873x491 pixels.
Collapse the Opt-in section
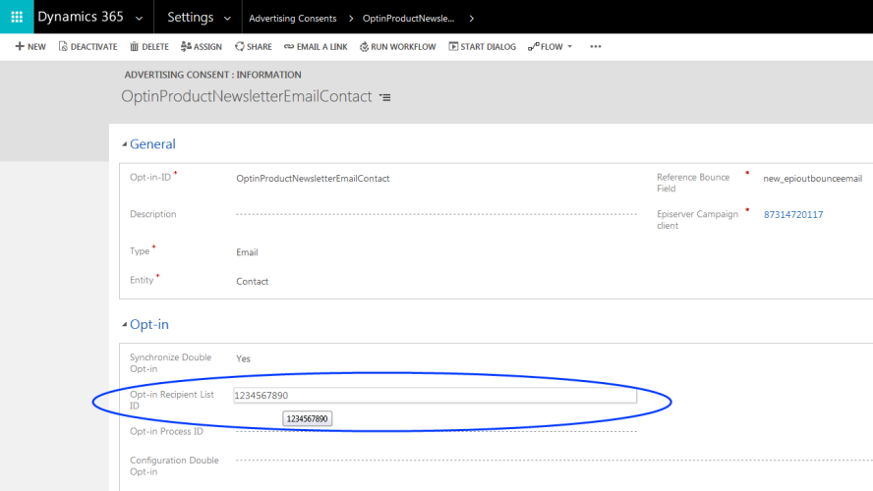point(125,325)
